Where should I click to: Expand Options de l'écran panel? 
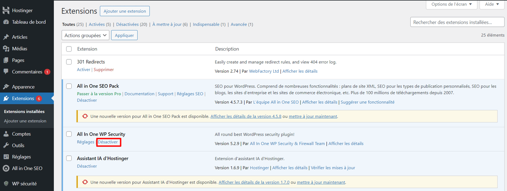(451, 4)
